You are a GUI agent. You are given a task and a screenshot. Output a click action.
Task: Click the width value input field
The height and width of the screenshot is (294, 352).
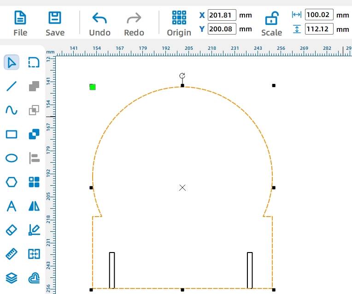(x=319, y=15)
